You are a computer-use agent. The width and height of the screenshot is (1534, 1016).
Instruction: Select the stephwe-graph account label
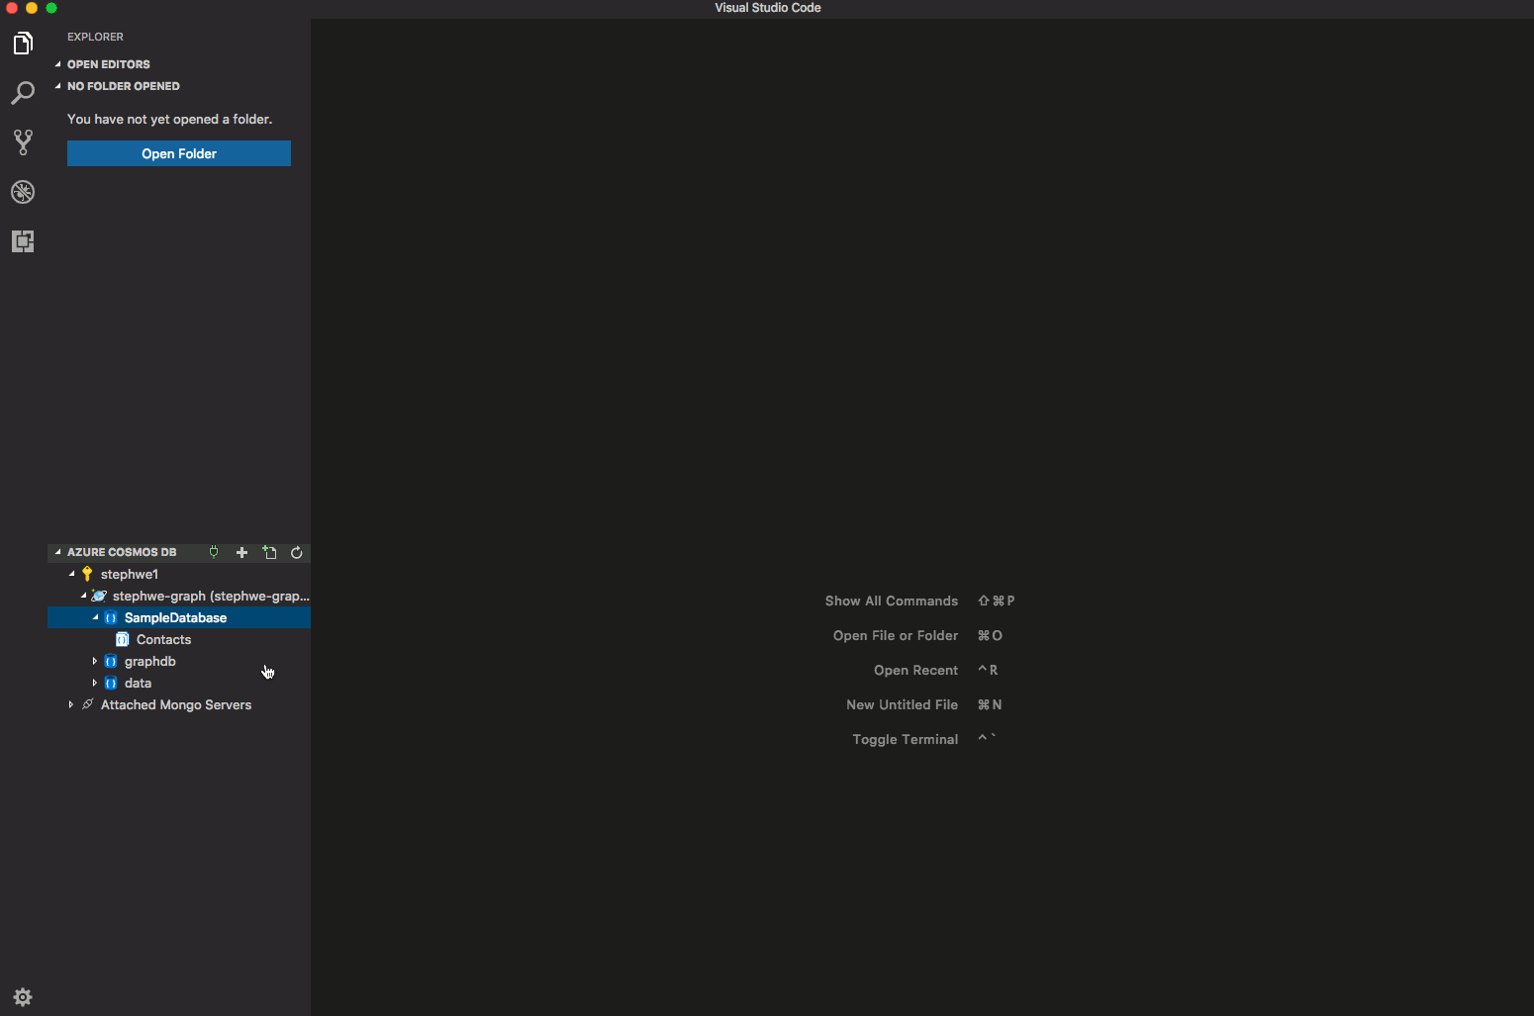pyautogui.click(x=211, y=596)
